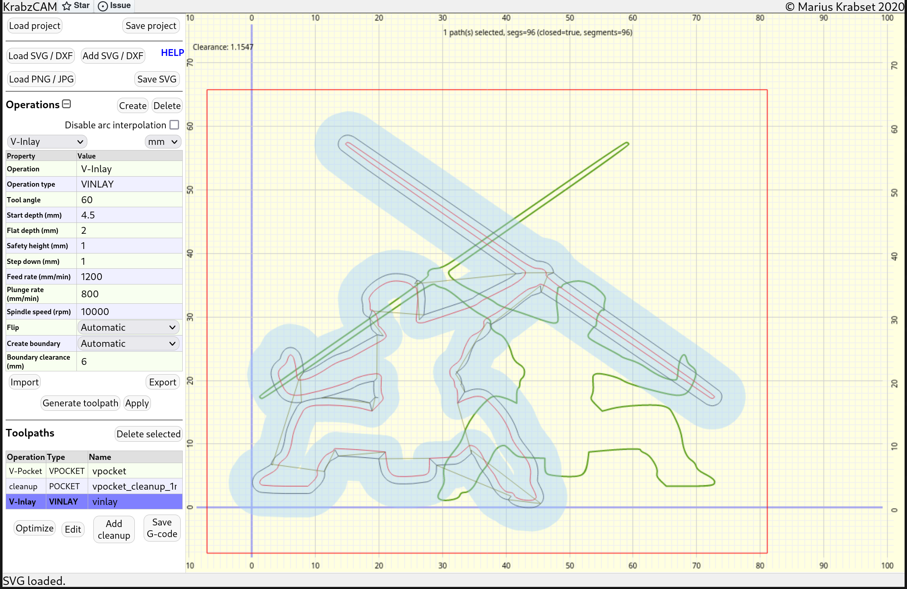Screen dimensions: 907x589
Task: Open the Create boundary Automatic dropdown
Action: point(128,344)
